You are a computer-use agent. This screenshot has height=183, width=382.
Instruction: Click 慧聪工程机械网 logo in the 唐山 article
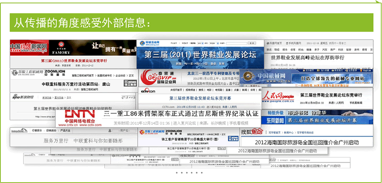pyautogui.click(x=28, y=72)
